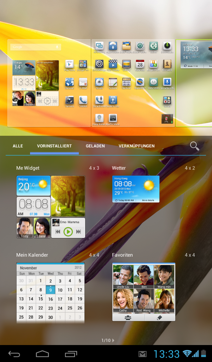Tap the Kontakte contacts icon

pos(167,64)
